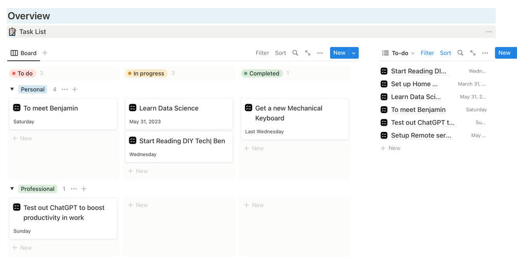Click the expand full-page icon in Board toolbar
The width and height of the screenshot is (517, 257).
coord(308,53)
